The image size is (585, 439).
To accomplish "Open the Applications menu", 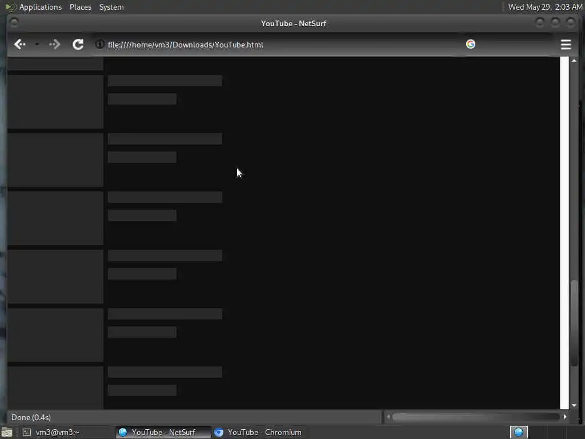I will 41,7.
